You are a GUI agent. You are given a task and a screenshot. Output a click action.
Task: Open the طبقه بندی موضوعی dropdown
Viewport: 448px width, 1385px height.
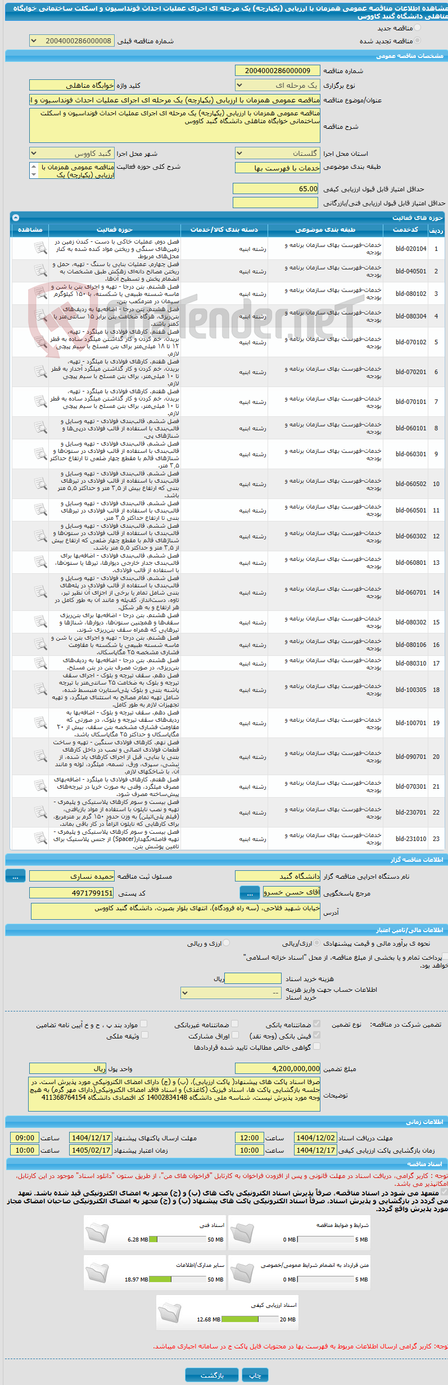tap(278, 168)
